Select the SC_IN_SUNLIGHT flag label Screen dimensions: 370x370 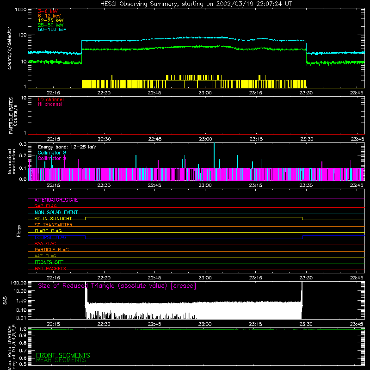(x=53, y=218)
